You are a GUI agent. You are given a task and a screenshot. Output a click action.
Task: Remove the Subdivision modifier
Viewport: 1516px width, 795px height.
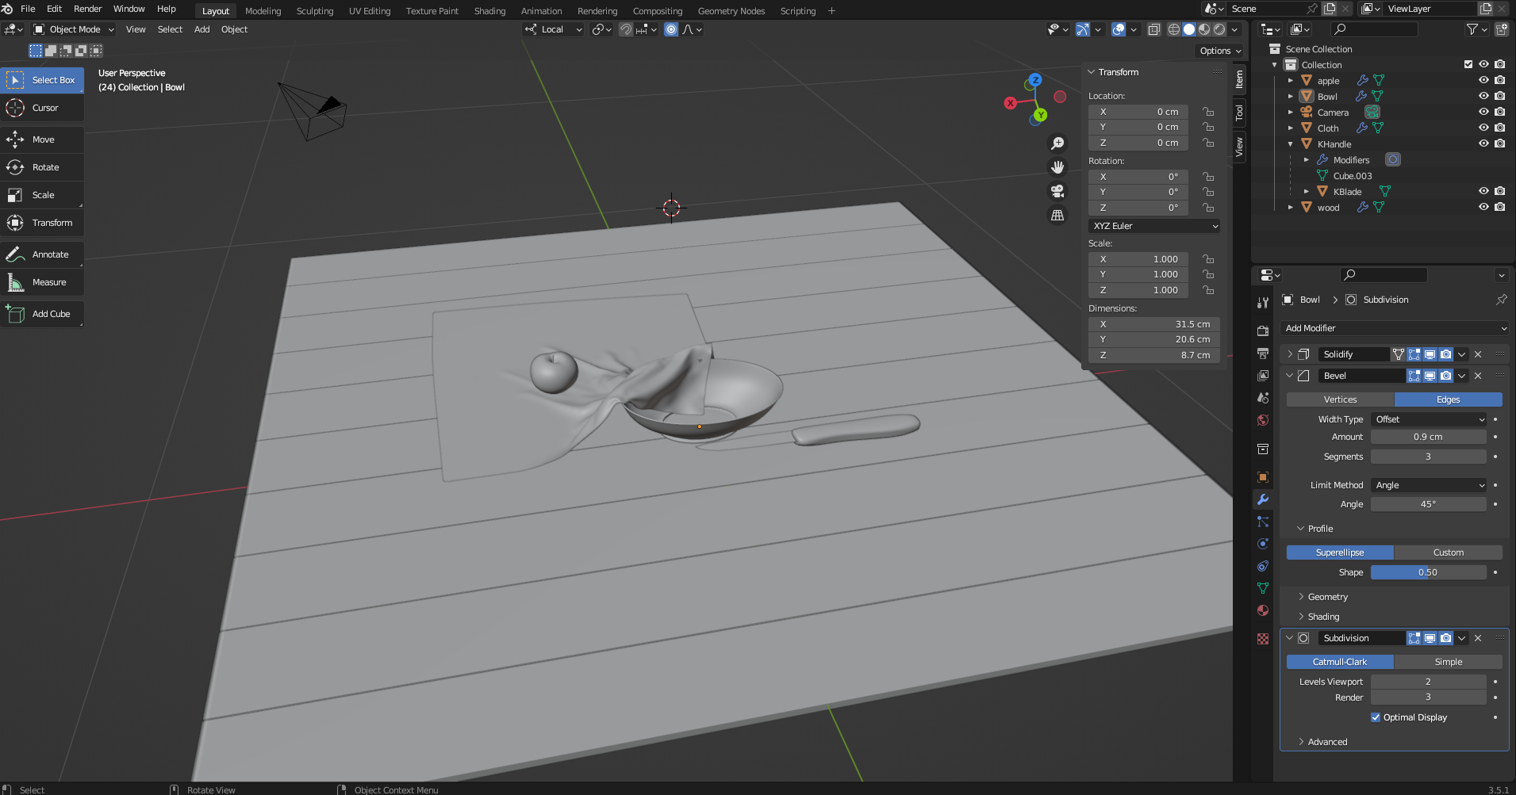(1477, 638)
